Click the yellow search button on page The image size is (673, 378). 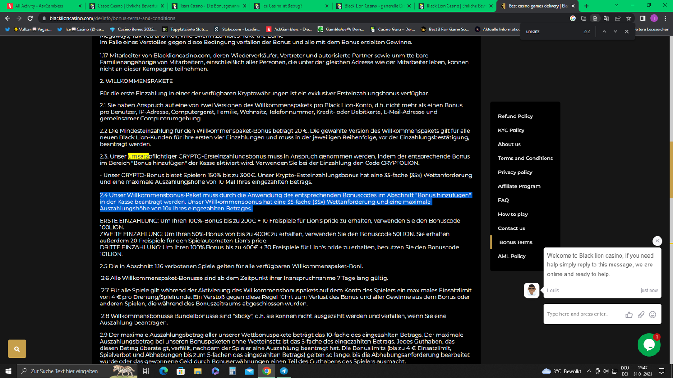point(17,349)
